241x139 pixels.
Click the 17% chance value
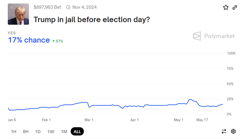click(29, 40)
